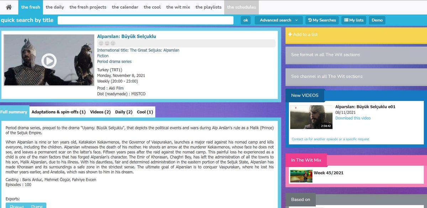Viewport: 427px width, 208px height.
Task: Export the summary as PDF
Action: (x=37, y=206)
